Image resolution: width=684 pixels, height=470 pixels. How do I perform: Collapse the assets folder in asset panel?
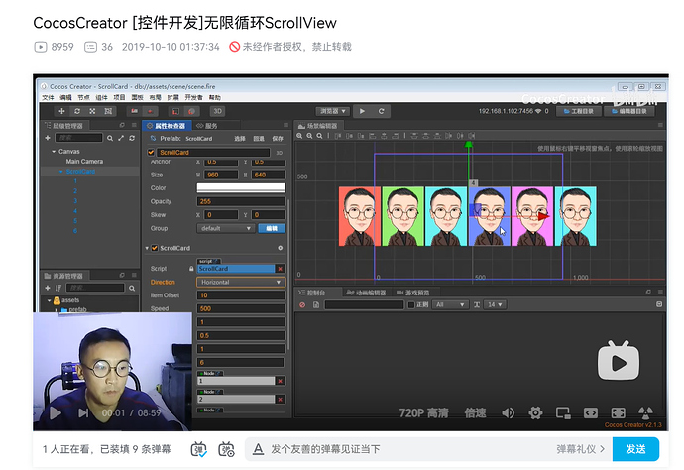pyautogui.click(x=50, y=300)
